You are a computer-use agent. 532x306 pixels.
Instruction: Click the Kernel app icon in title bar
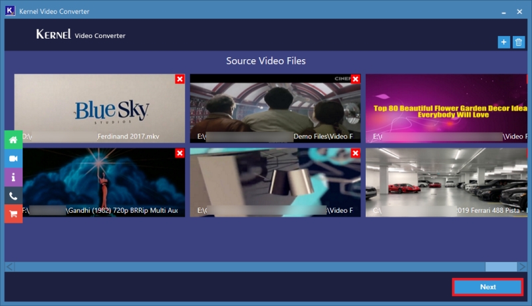click(10, 11)
